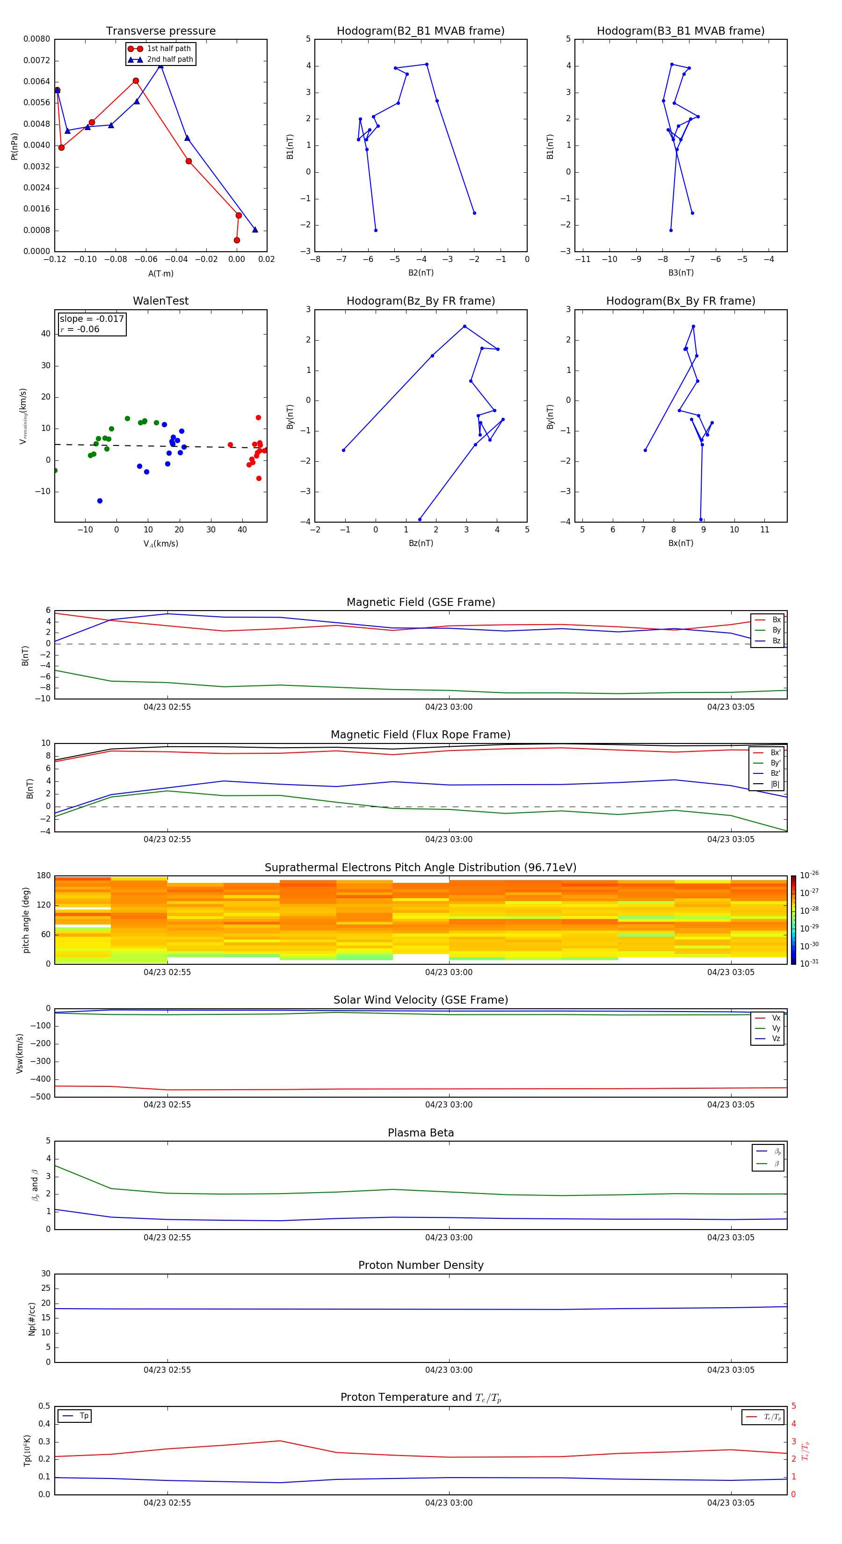
Task: Click the 'Plasma Beta' plot title
Action: pos(421,1133)
